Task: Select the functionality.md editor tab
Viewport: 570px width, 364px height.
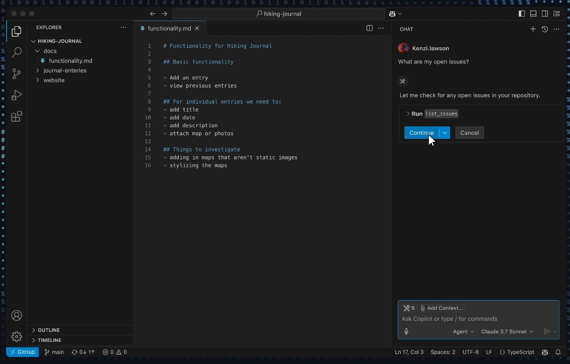Action: click(168, 29)
